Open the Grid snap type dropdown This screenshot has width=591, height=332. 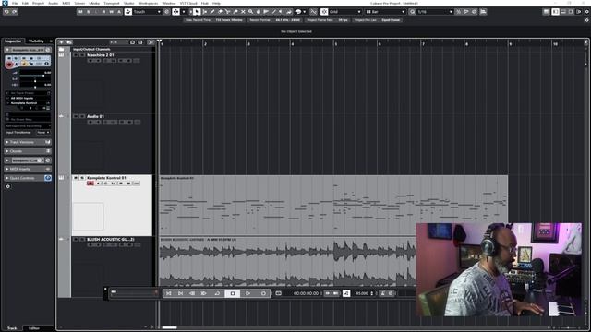point(344,12)
